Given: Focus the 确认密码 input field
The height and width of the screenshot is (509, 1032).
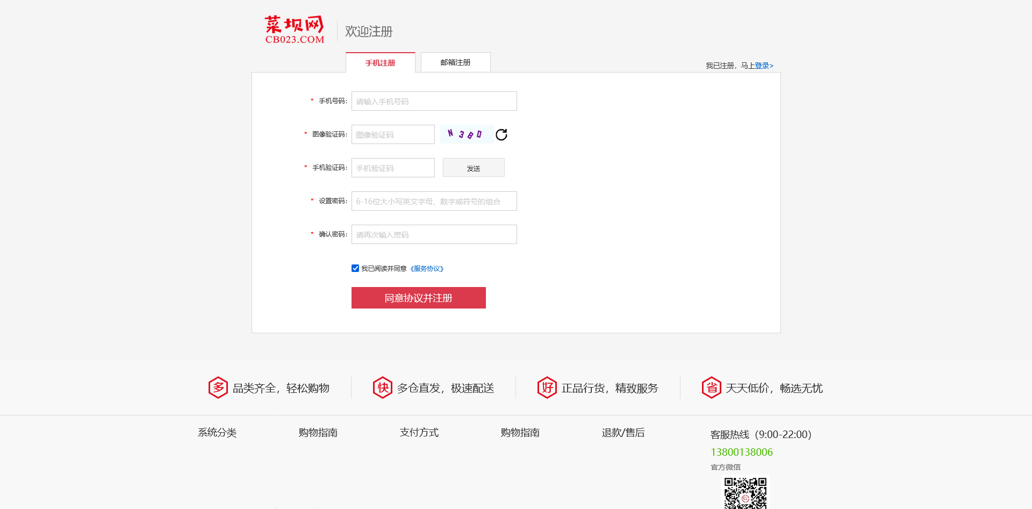Looking at the screenshot, I should pos(434,234).
